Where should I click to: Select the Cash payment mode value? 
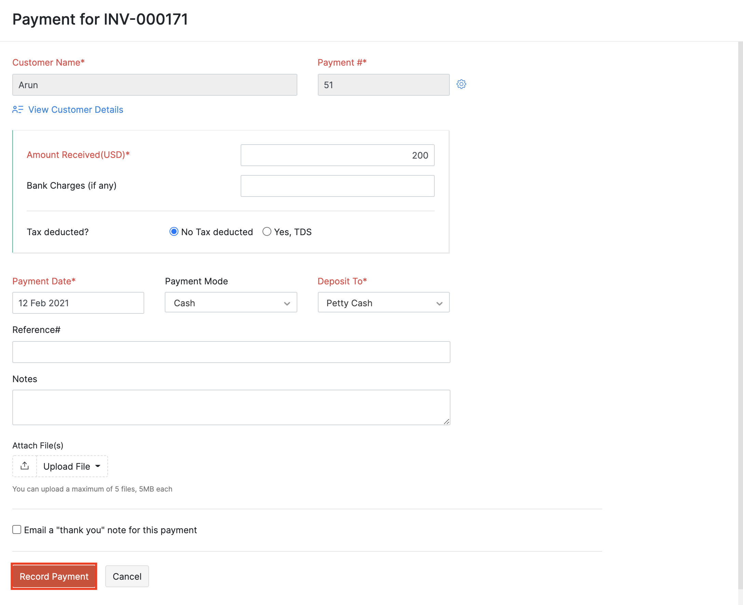(223, 302)
